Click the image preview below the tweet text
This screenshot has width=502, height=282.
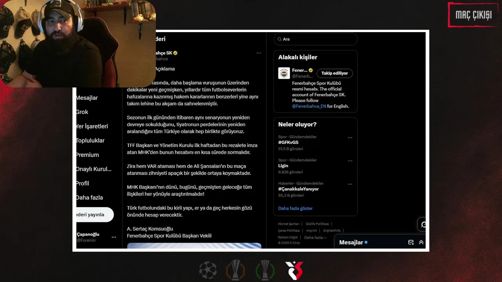[194, 246]
